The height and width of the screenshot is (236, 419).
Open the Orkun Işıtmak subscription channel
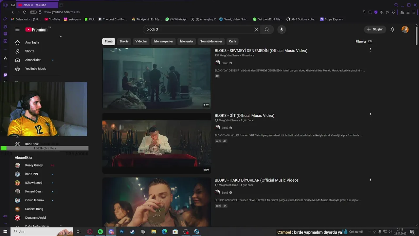tap(35, 200)
